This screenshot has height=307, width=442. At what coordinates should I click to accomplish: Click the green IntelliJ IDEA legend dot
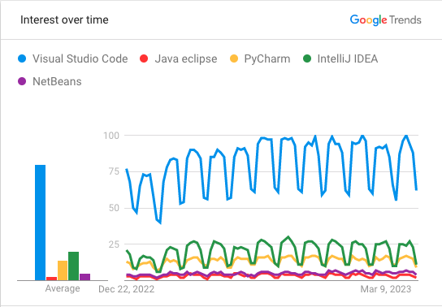pos(307,58)
